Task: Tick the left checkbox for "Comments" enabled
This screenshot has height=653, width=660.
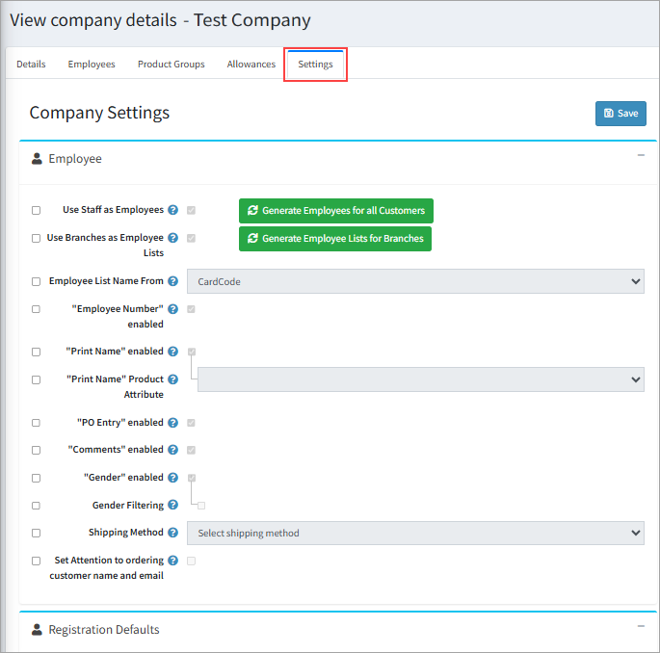Action: [37, 450]
